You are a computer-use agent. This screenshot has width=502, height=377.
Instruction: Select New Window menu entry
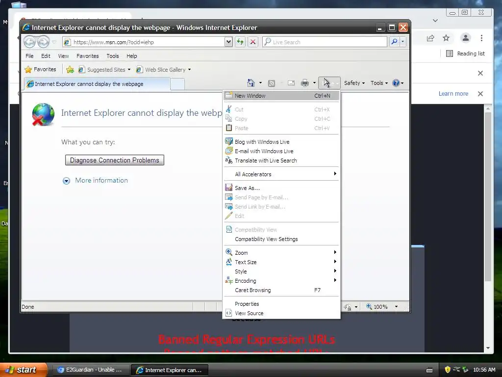pyautogui.click(x=281, y=96)
